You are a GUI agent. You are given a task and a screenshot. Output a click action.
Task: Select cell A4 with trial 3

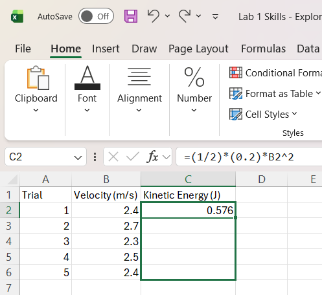pyautogui.click(x=45, y=241)
